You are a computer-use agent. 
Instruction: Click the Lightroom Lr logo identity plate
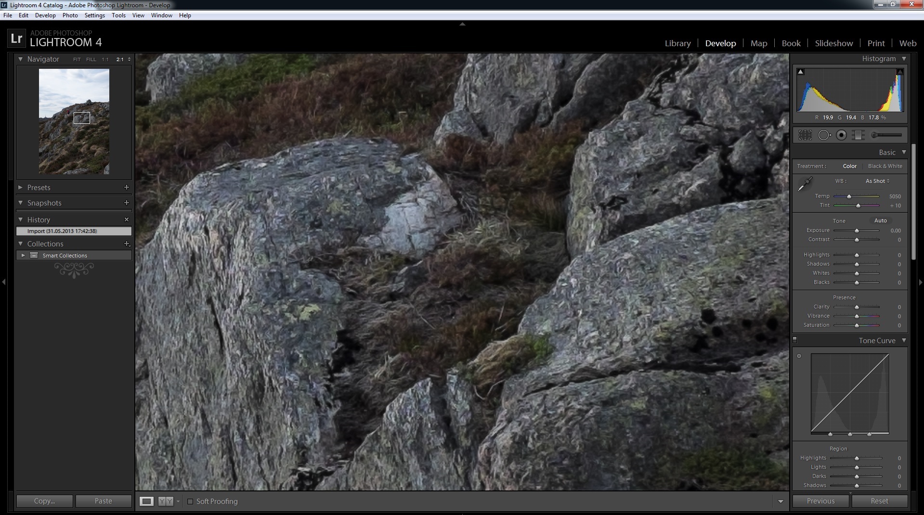[16, 38]
